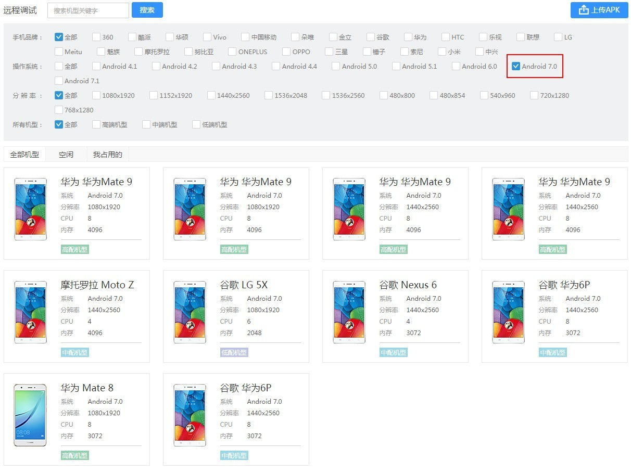Screen dimensions: 631x472
Task: Open the 我占用的 tab
Action: click(x=108, y=155)
